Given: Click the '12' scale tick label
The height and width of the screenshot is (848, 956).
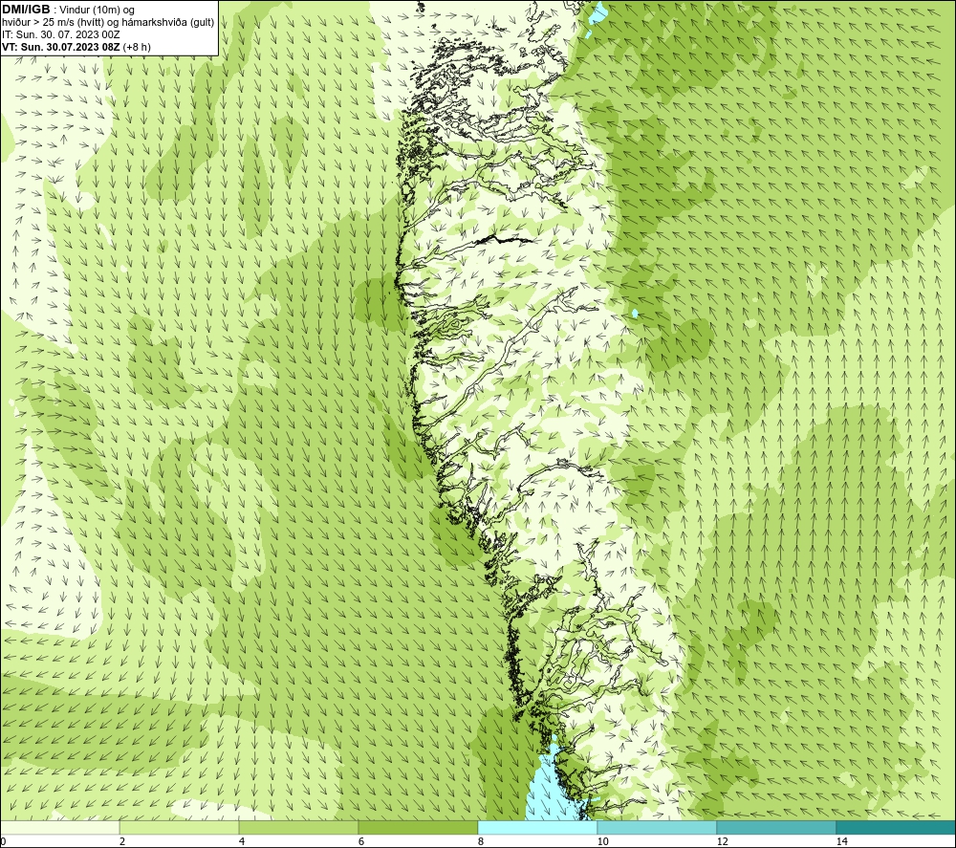Looking at the screenshot, I should (722, 841).
